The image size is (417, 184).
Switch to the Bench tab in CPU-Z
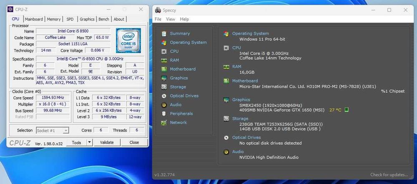click(104, 19)
